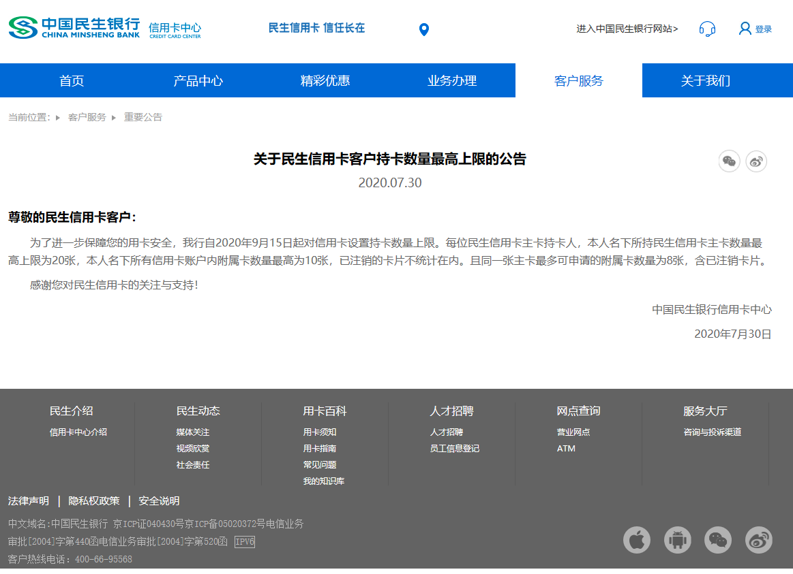The image size is (793, 574).
Task: Select the 客户服务 navigation tab
Action: (x=579, y=81)
